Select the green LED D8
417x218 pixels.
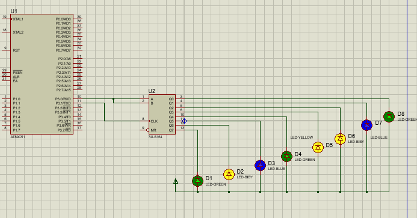[x=389, y=117]
